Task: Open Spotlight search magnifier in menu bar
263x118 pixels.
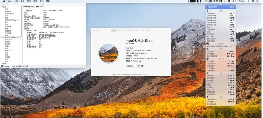Action: tap(249, 1)
